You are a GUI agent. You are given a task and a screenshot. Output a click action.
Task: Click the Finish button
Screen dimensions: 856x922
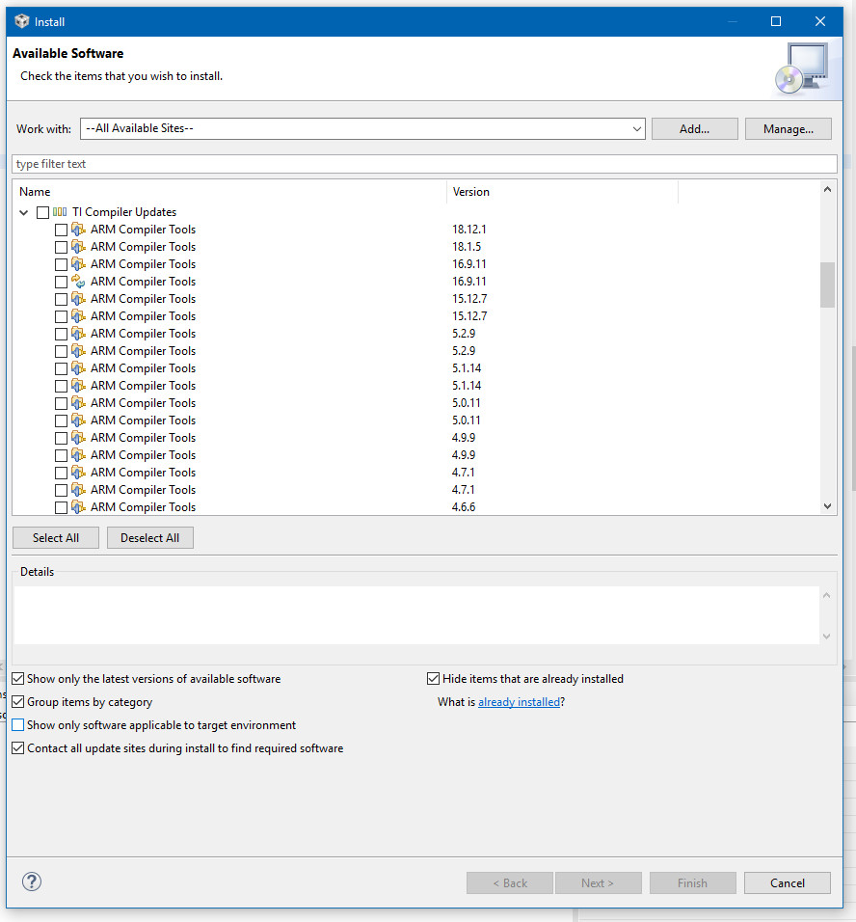[692, 882]
